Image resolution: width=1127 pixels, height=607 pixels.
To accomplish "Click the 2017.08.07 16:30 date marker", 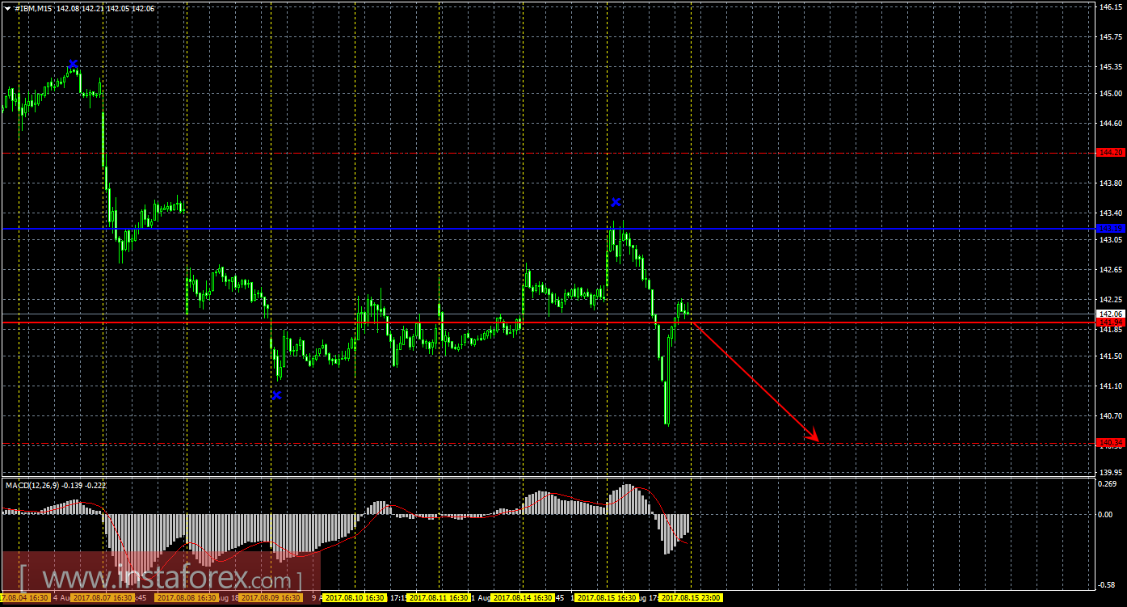I will (x=102, y=598).
